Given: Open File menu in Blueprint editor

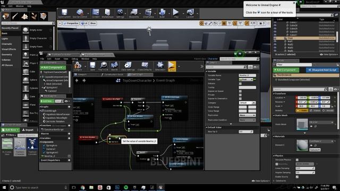Looking at the screenshot, I should [x=42, y=59].
